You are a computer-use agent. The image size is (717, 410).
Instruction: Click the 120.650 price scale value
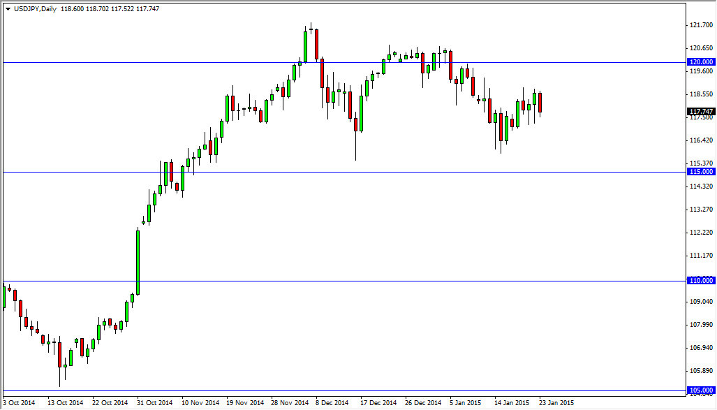click(701, 48)
